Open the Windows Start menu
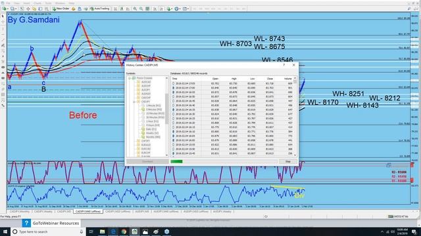The height and width of the screenshot is (236, 421). point(5,231)
